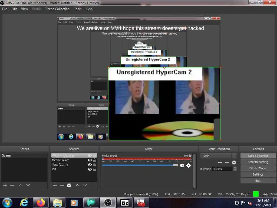Lock the Media Source item
This screenshot has height=208, width=277.
(x=94, y=160)
